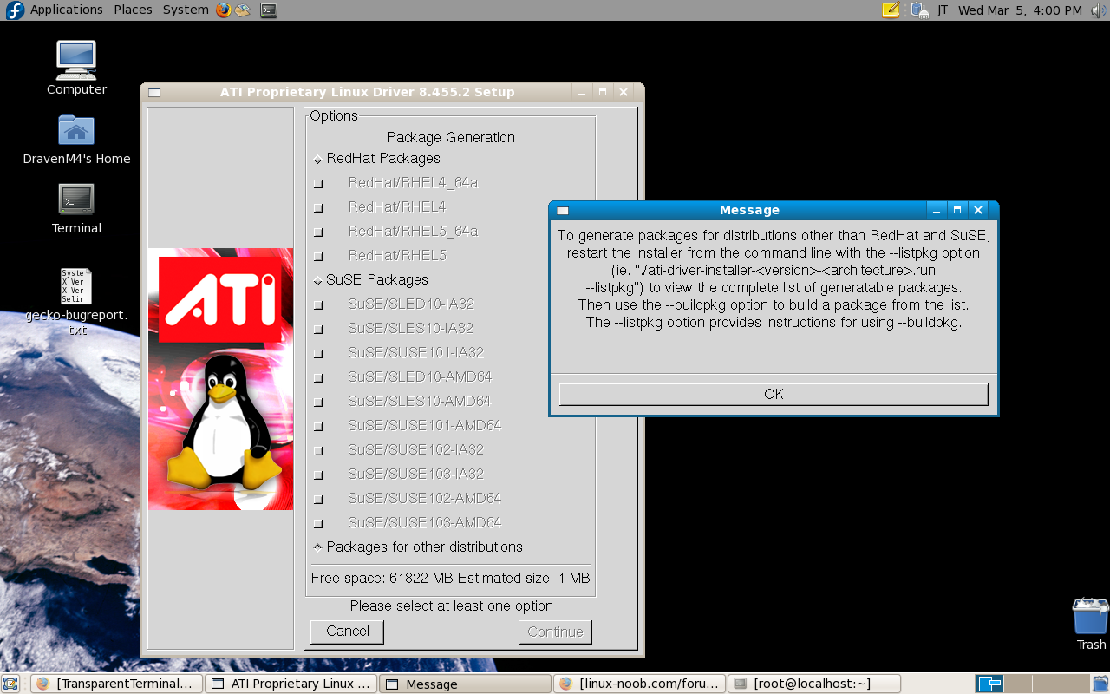Check the SuSE/SUSE102-AMD64 package box
Viewport: 1110px width, 694px height.
click(x=318, y=499)
